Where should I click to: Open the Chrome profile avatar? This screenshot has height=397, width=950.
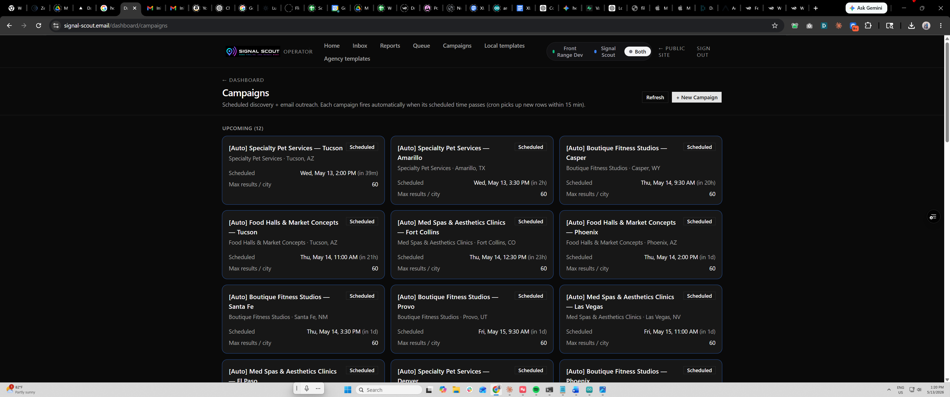926,25
